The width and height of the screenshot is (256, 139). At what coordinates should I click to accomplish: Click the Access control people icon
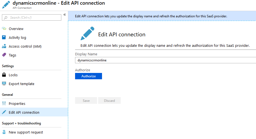point(4,46)
